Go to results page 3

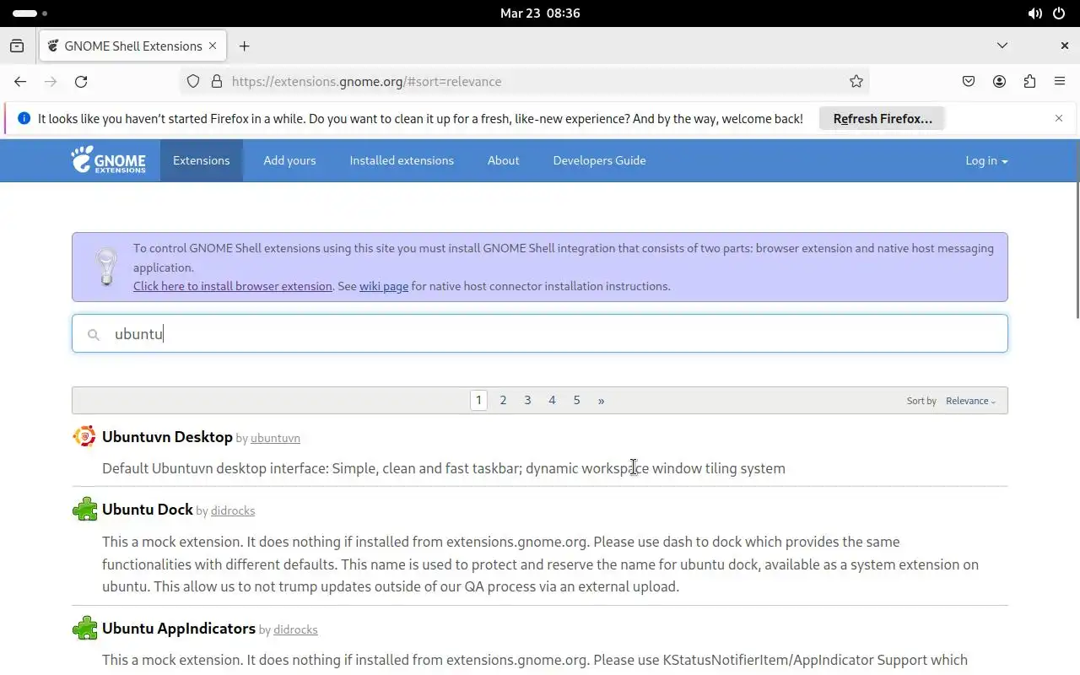pyautogui.click(x=527, y=400)
